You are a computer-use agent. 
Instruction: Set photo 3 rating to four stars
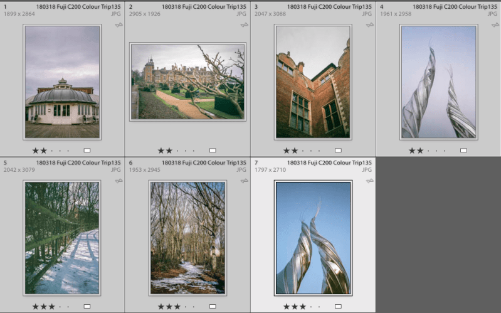[311, 151]
